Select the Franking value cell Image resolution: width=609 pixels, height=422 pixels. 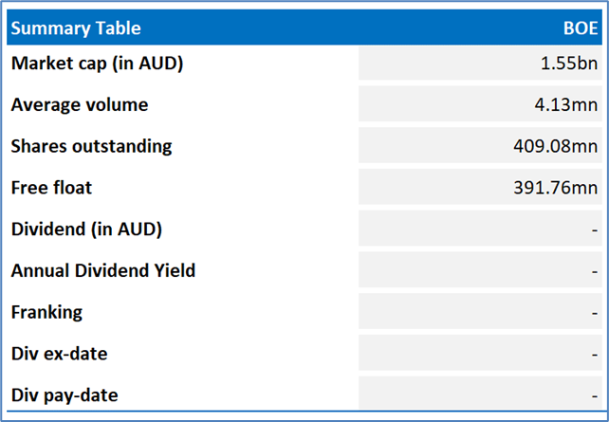point(480,312)
